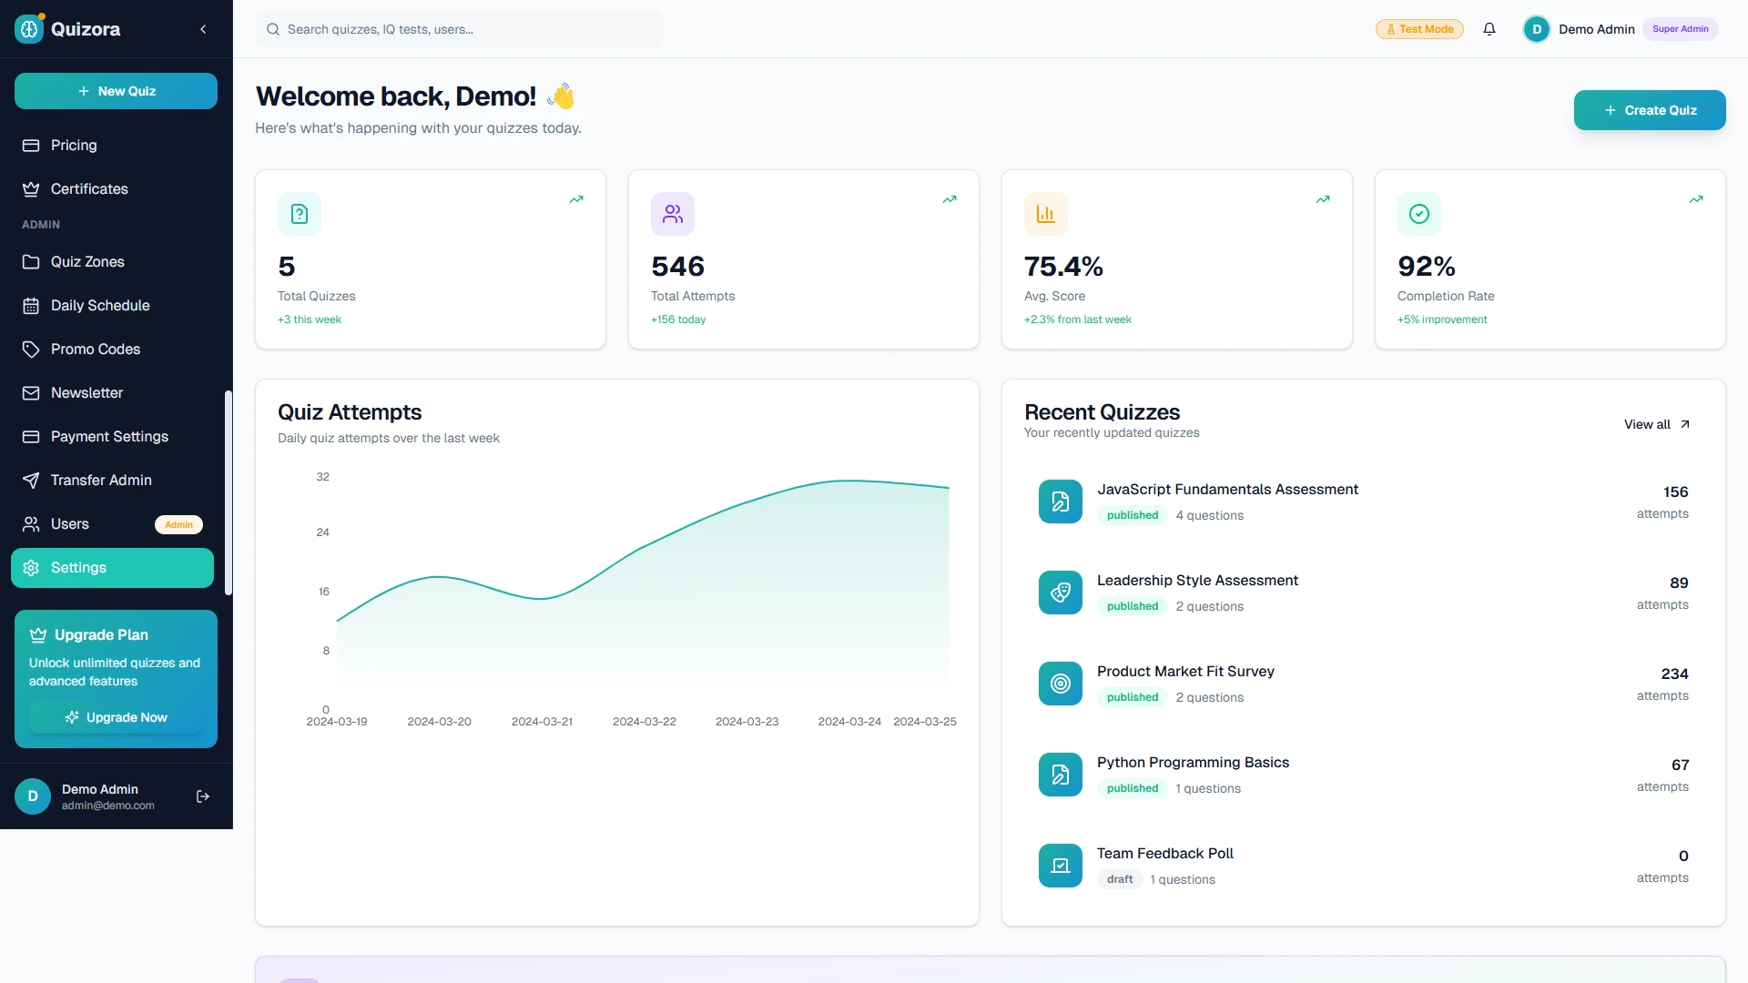
Task: Click the Upgrade Plan crown icon
Action: point(38,635)
